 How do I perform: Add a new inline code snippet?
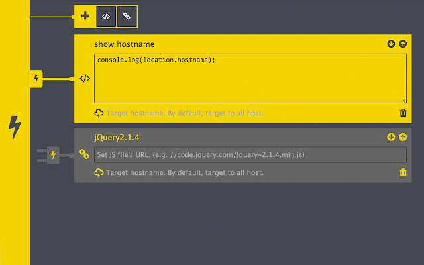pos(105,15)
